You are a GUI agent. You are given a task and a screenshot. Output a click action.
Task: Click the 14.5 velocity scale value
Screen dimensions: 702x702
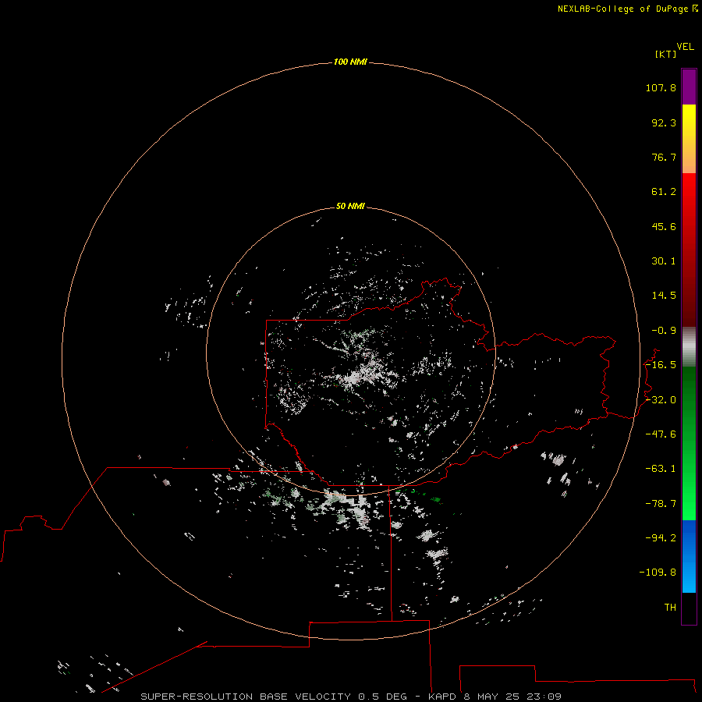coord(664,296)
